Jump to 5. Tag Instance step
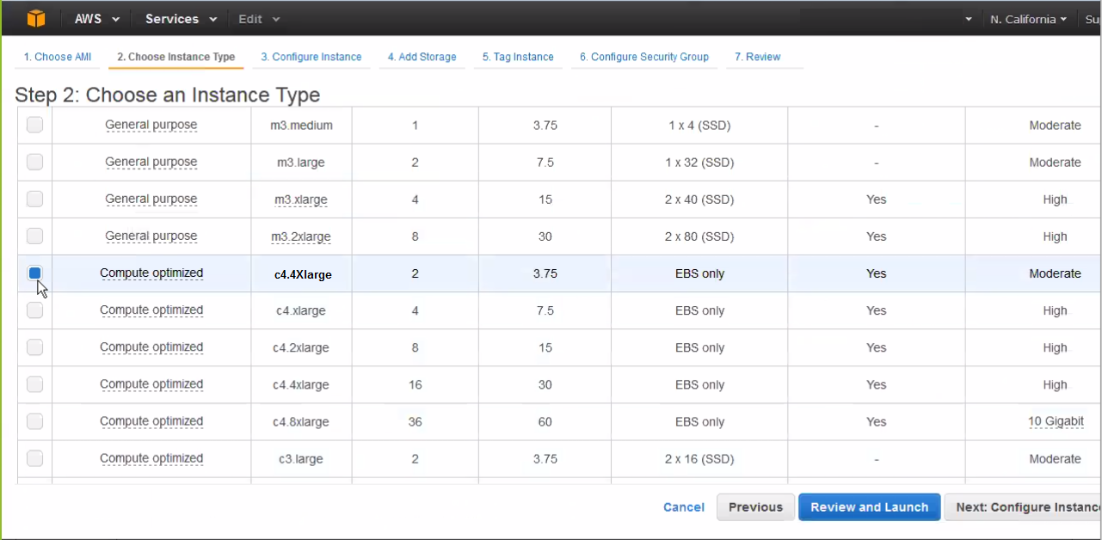 [518, 57]
